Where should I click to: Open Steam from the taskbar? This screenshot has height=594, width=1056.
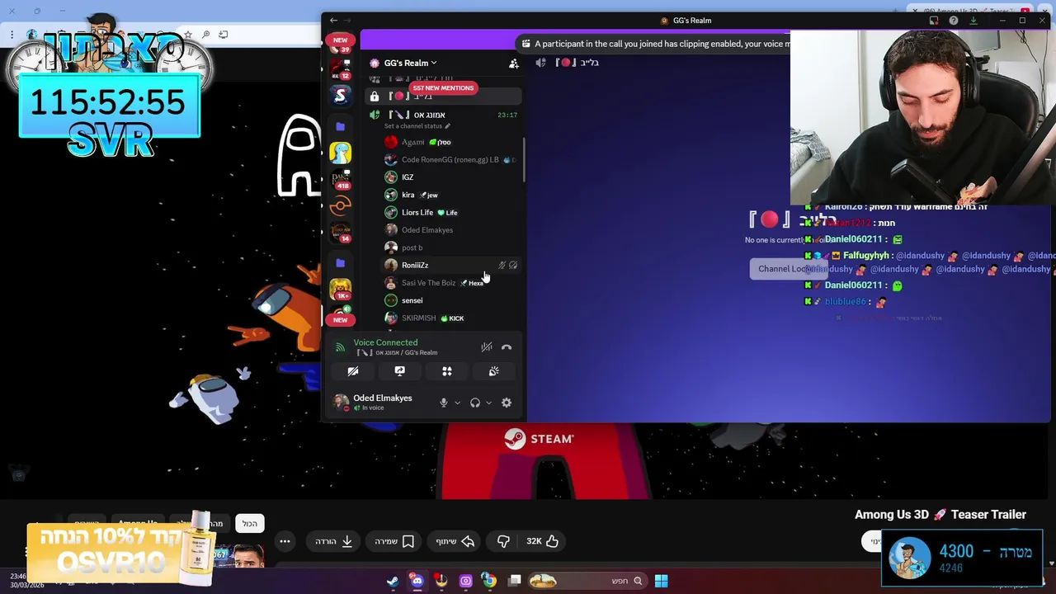click(x=393, y=581)
